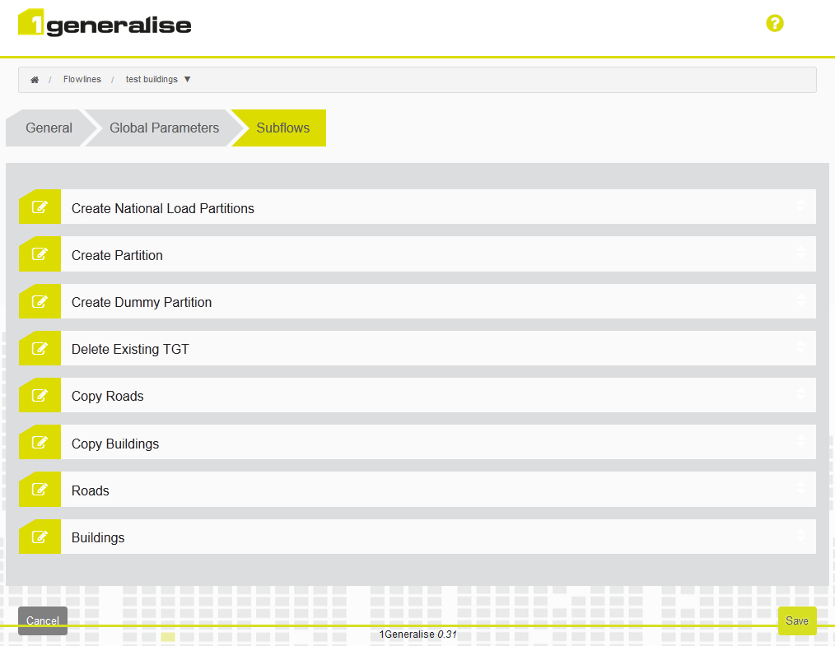
Task: Grab reorder handle on Create National Load Partitions
Action: pyautogui.click(x=800, y=206)
